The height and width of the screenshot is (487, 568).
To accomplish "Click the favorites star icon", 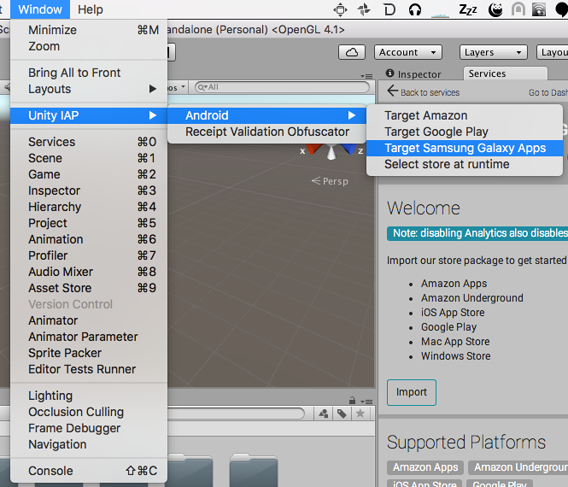I will [360, 414].
